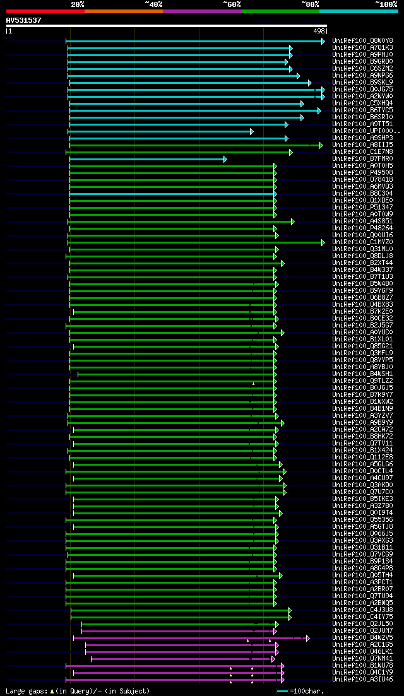
Task: Open hit UniRef100_B9SKL9
Action: [x=362, y=83]
